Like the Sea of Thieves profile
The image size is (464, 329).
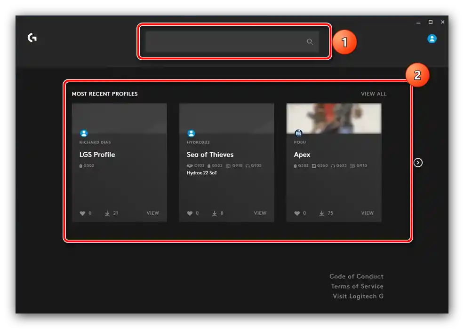pyautogui.click(x=190, y=213)
